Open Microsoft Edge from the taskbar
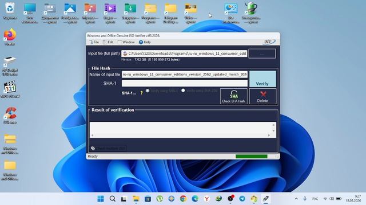The image size is (366, 205). coord(195,199)
